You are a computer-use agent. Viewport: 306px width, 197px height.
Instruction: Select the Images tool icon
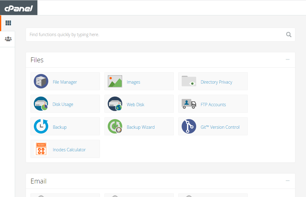[x=115, y=81]
